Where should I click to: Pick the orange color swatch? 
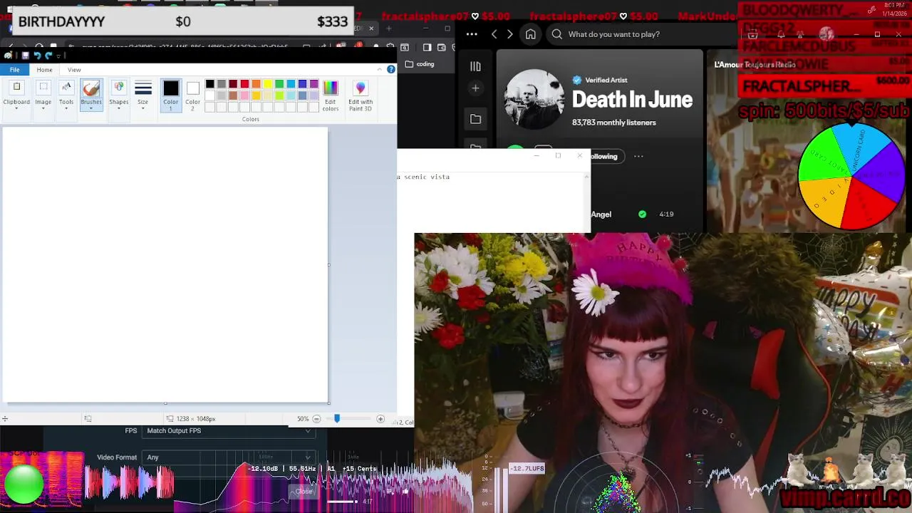pyautogui.click(x=256, y=84)
